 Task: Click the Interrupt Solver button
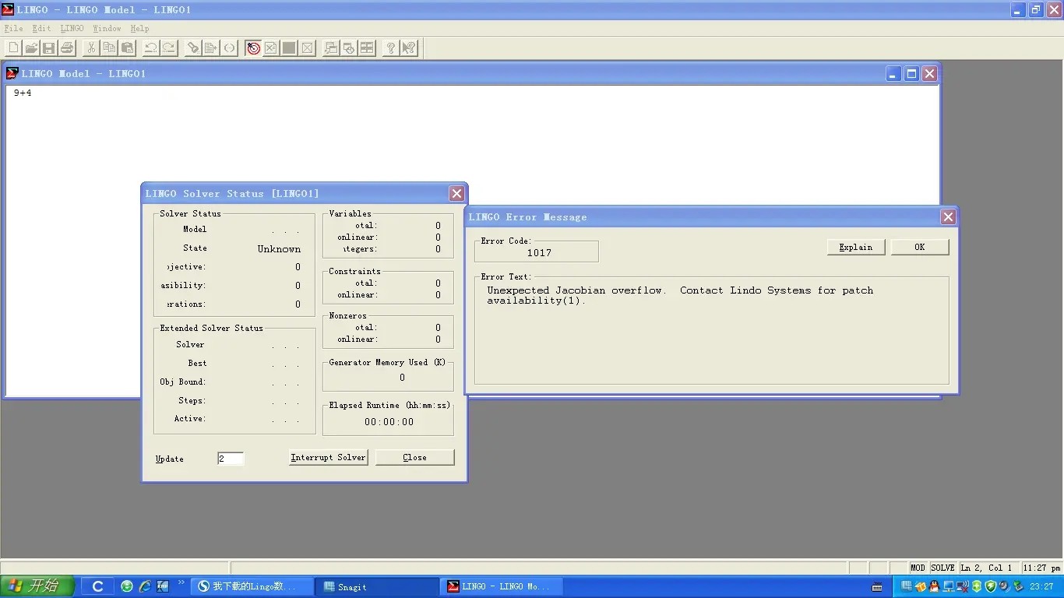pos(328,457)
